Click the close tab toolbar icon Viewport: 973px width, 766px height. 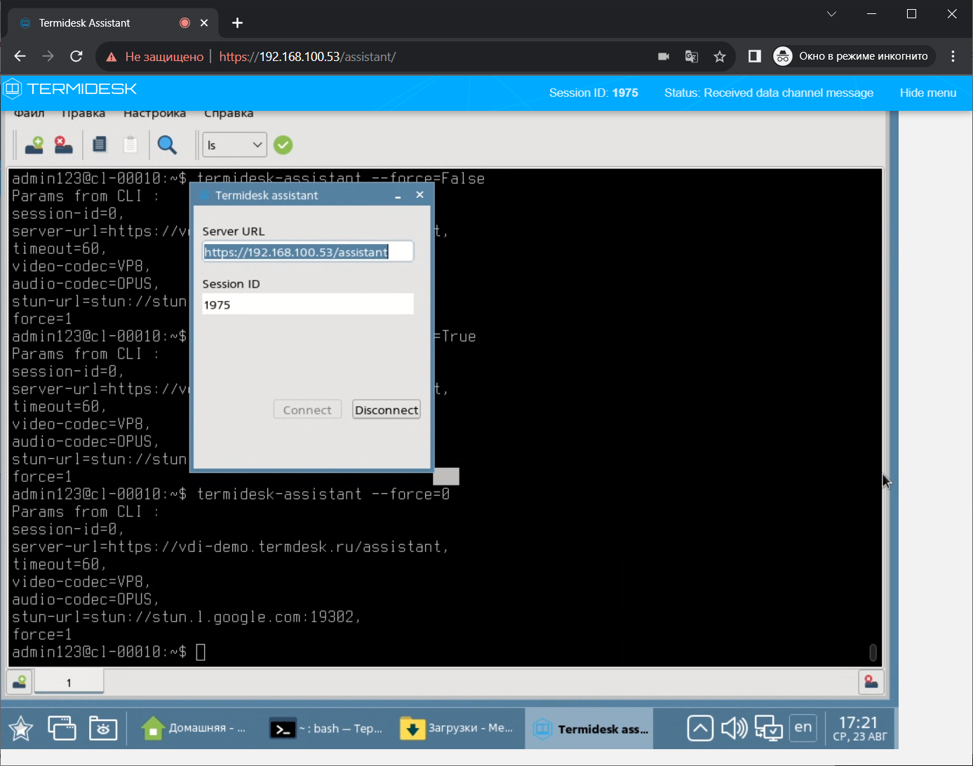click(x=64, y=145)
